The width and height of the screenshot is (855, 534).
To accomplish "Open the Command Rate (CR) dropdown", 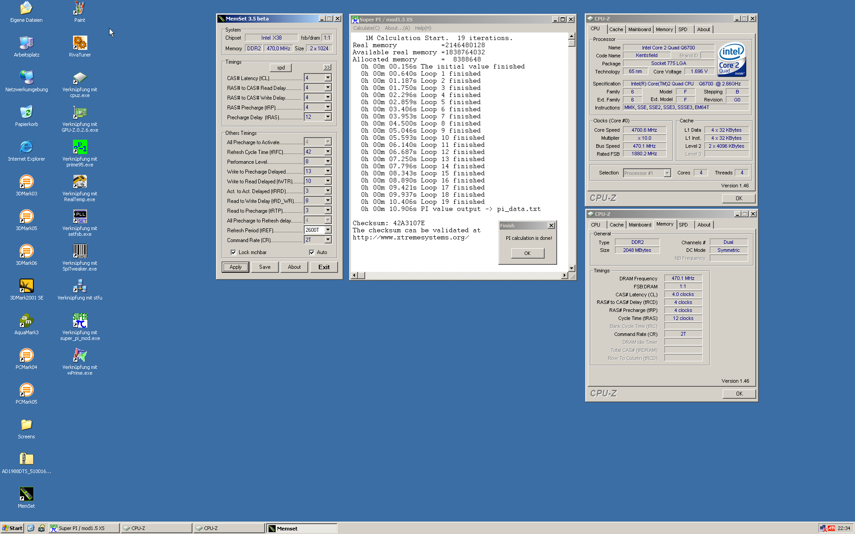I will click(328, 240).
